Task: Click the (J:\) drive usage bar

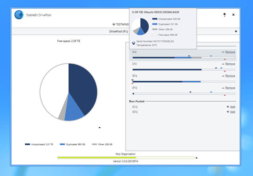Action: [x=184, y=70]
